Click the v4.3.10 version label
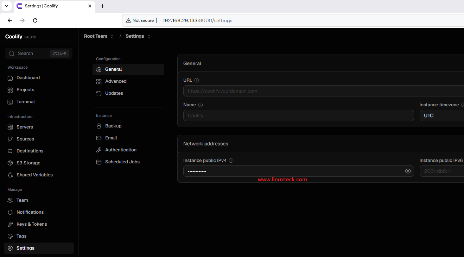Viewport: 464px width, 257px height. point(30,37)
